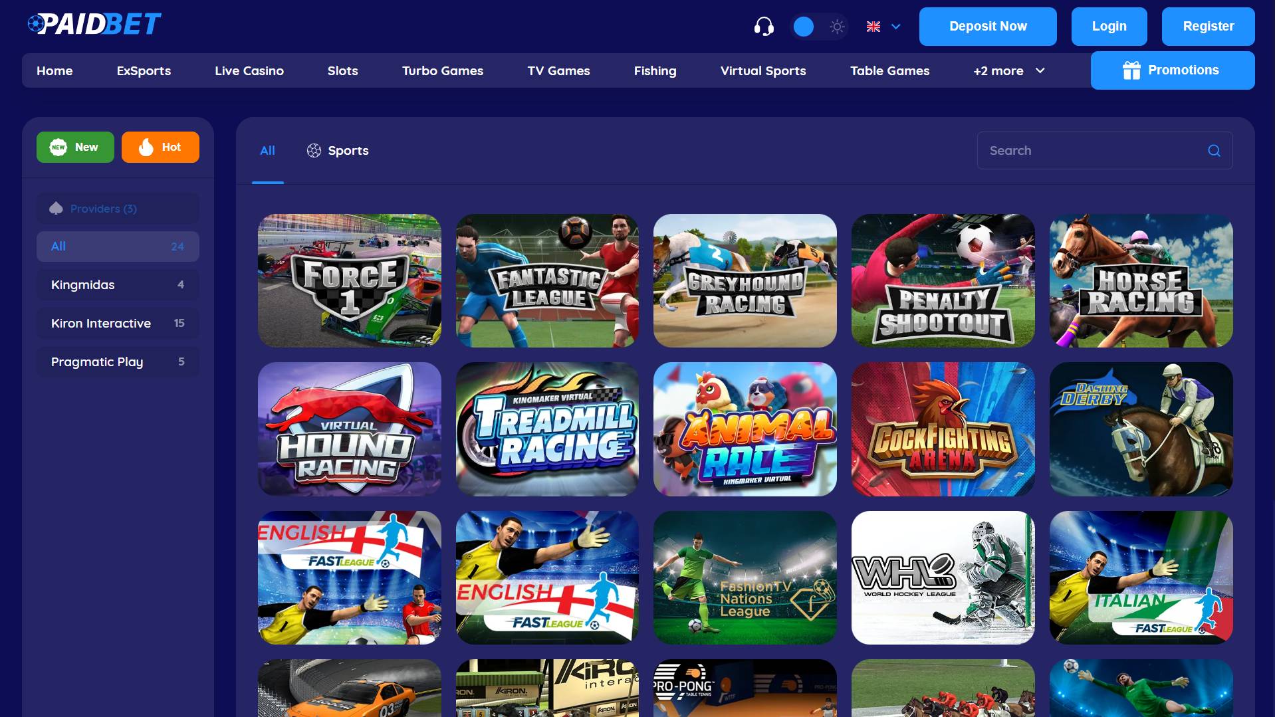Click the Deposit Now button
The image size is (1275, 717).
[987, 27]
